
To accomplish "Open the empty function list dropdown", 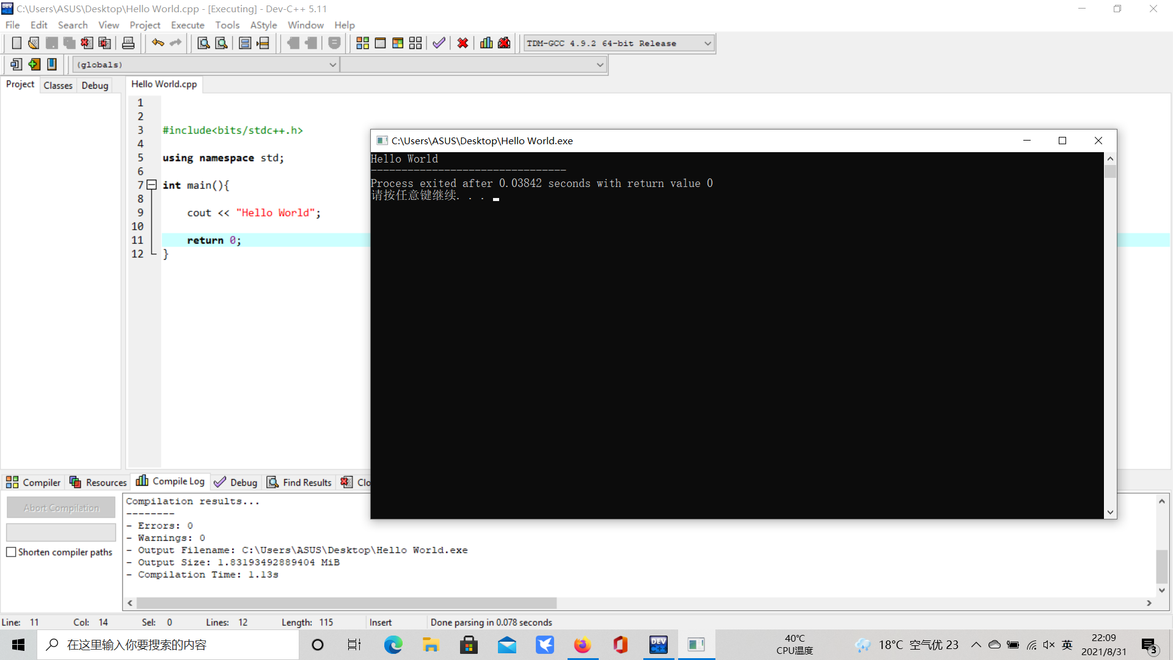I will (x=600, y=65).
